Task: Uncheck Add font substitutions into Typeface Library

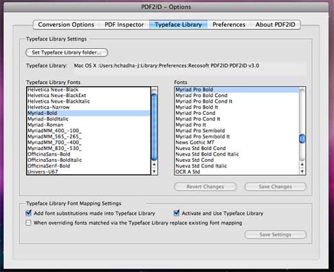Action: click(28, 213)
